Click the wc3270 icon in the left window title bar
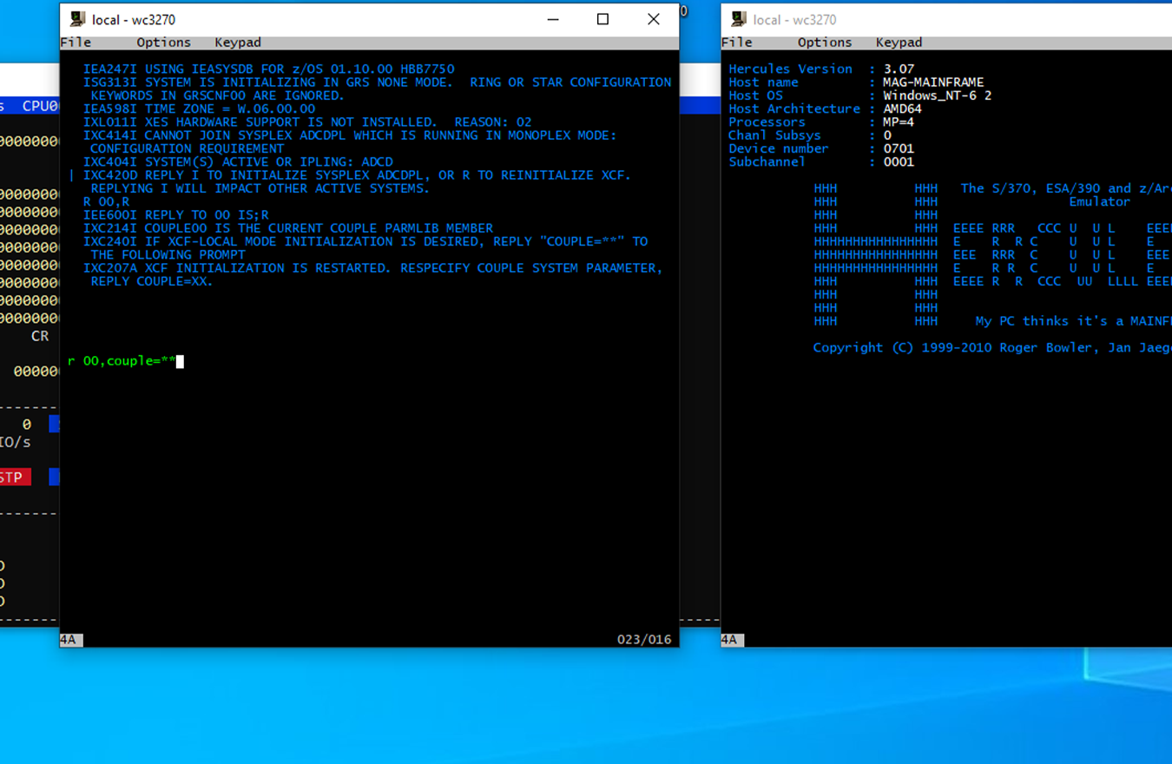The image size is (1172, 764). tap(78, 19)
